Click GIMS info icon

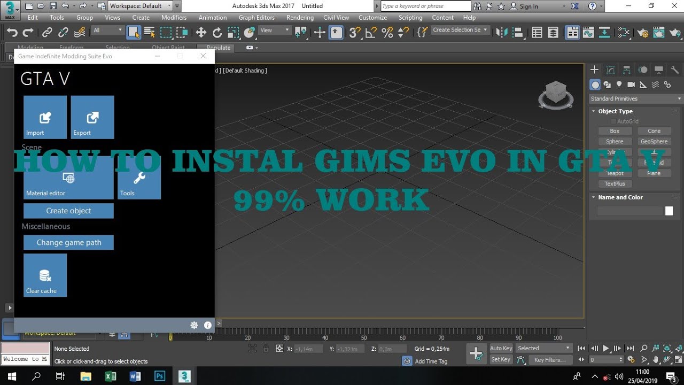click(x=208, y=325)
